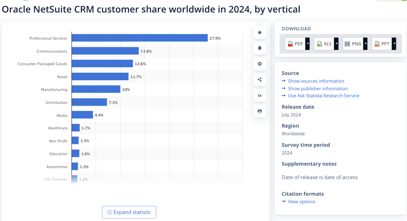Image resolution: width=407 pixels, height=221 pixels.
Task: Download the statistic as PDF
Action: [295, 44]
